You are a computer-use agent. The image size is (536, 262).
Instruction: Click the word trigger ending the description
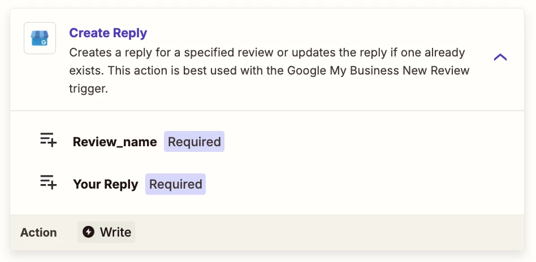coord(89,89)
